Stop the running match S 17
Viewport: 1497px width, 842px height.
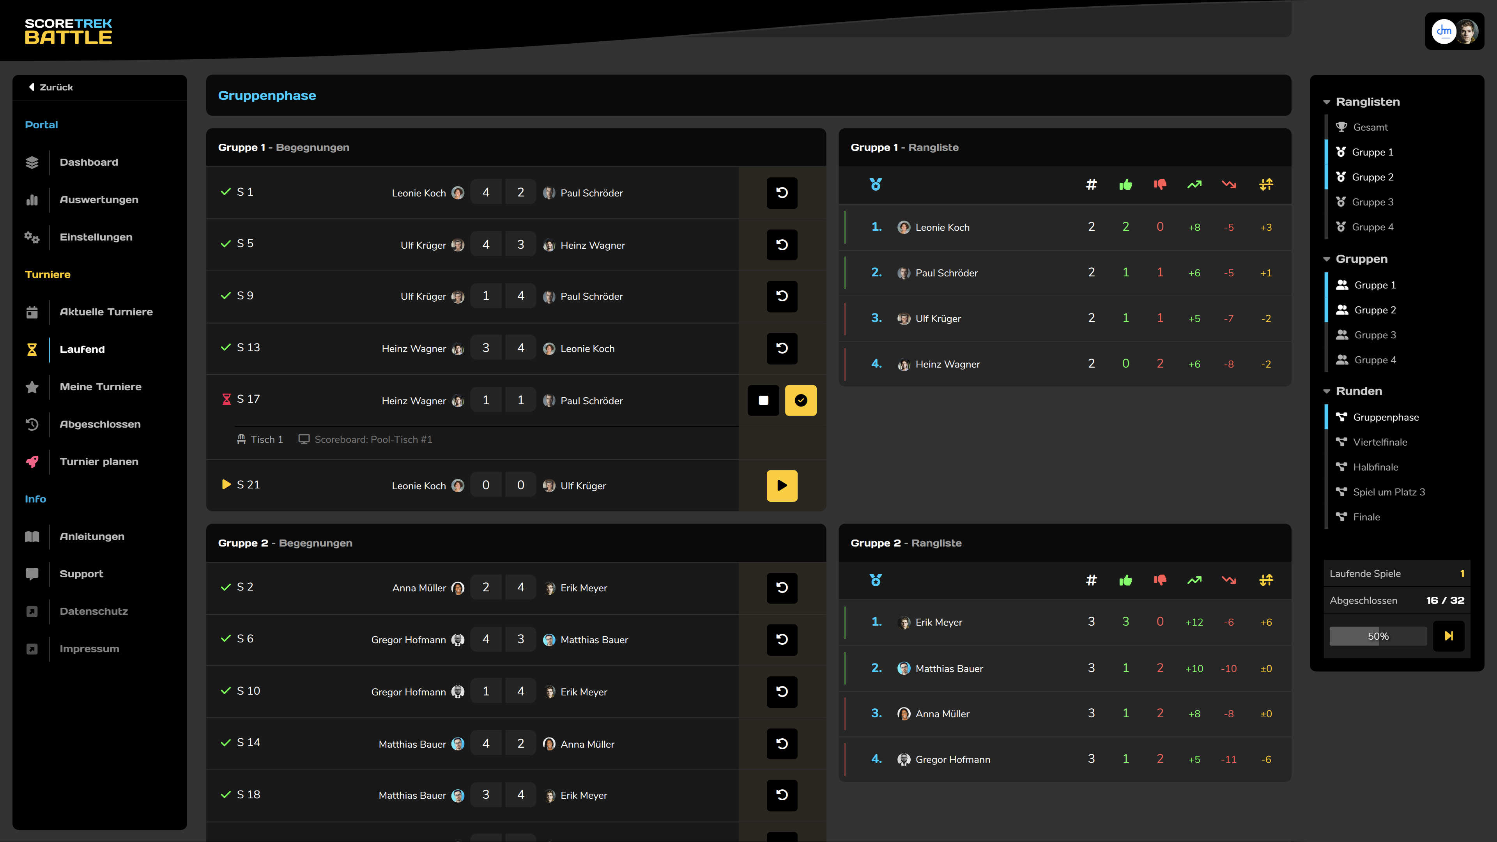[x=763, y=400]
